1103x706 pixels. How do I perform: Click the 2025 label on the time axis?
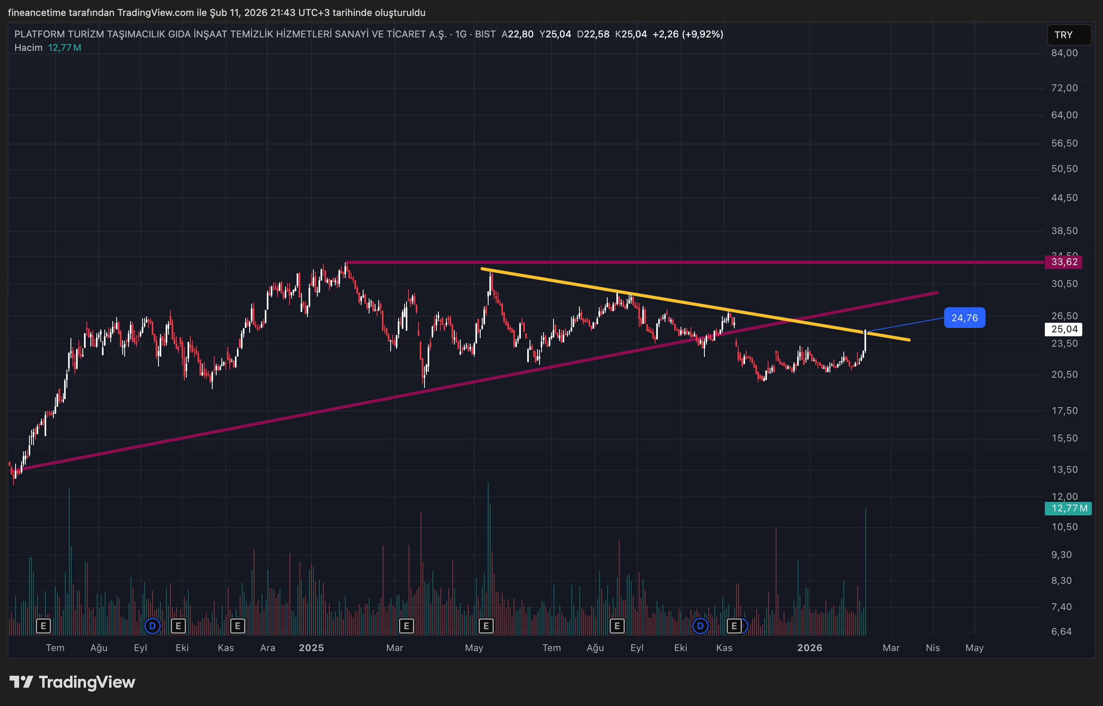[311, 648]
